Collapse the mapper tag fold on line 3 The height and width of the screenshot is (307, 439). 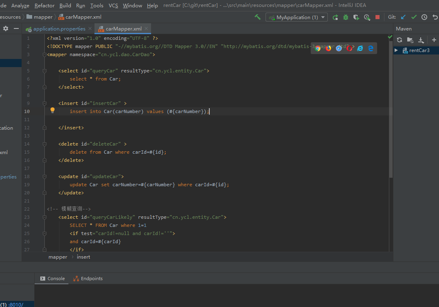point(44,54)
